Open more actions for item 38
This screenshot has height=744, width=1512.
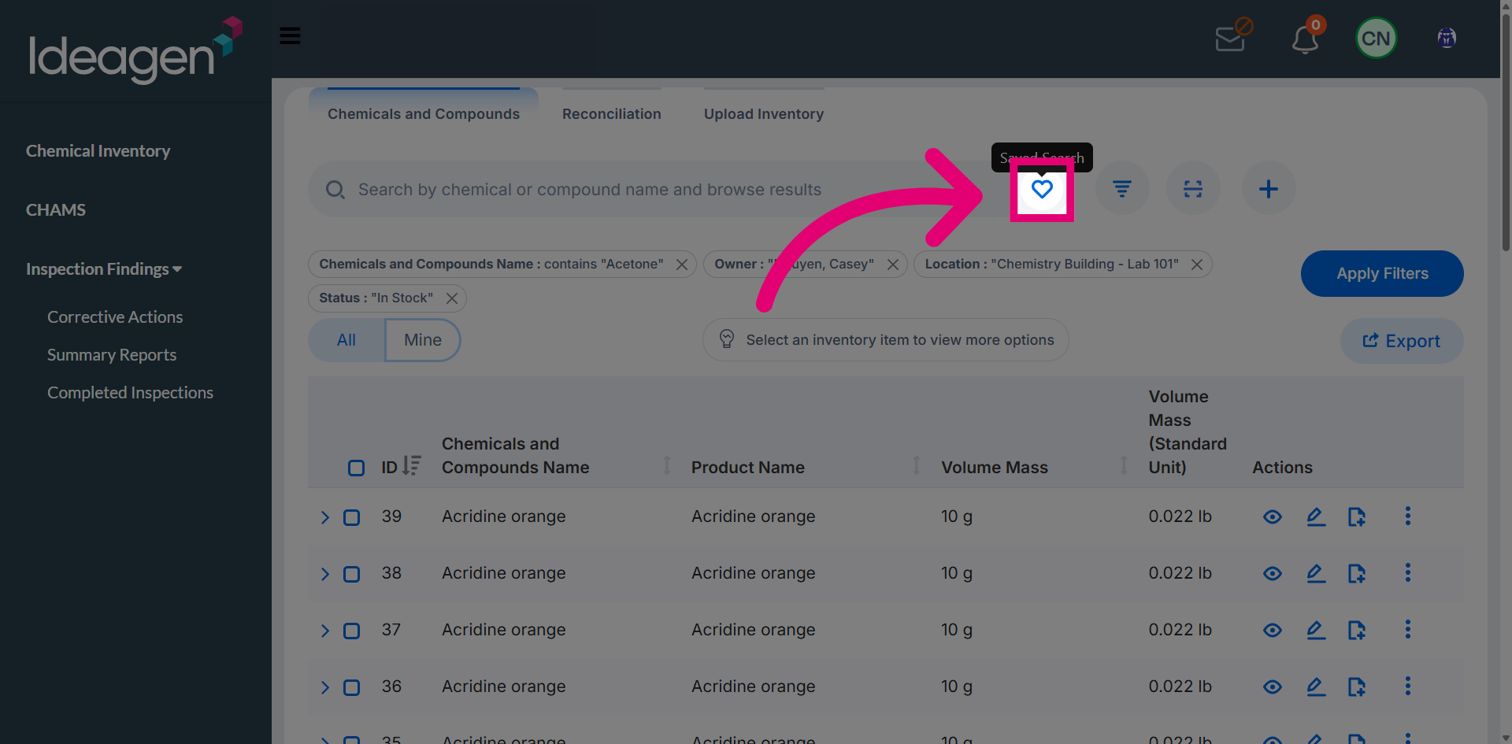1408,573
